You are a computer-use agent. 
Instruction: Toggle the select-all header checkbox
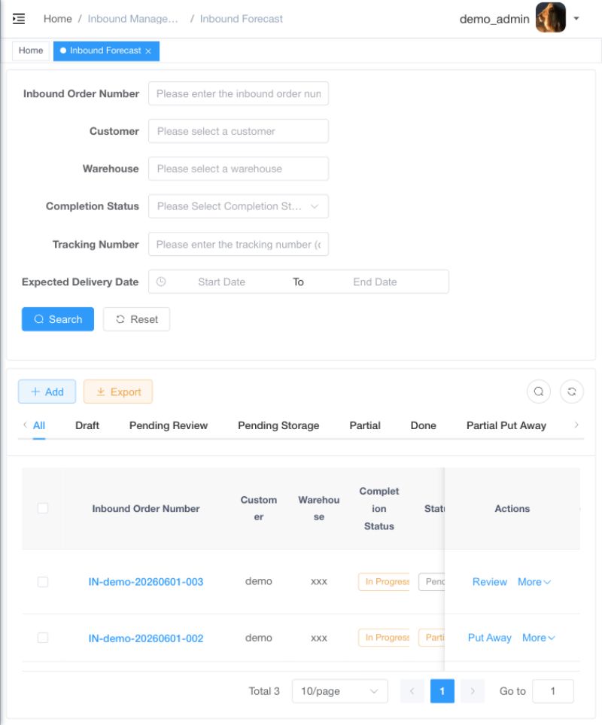[x=42, y=508]
